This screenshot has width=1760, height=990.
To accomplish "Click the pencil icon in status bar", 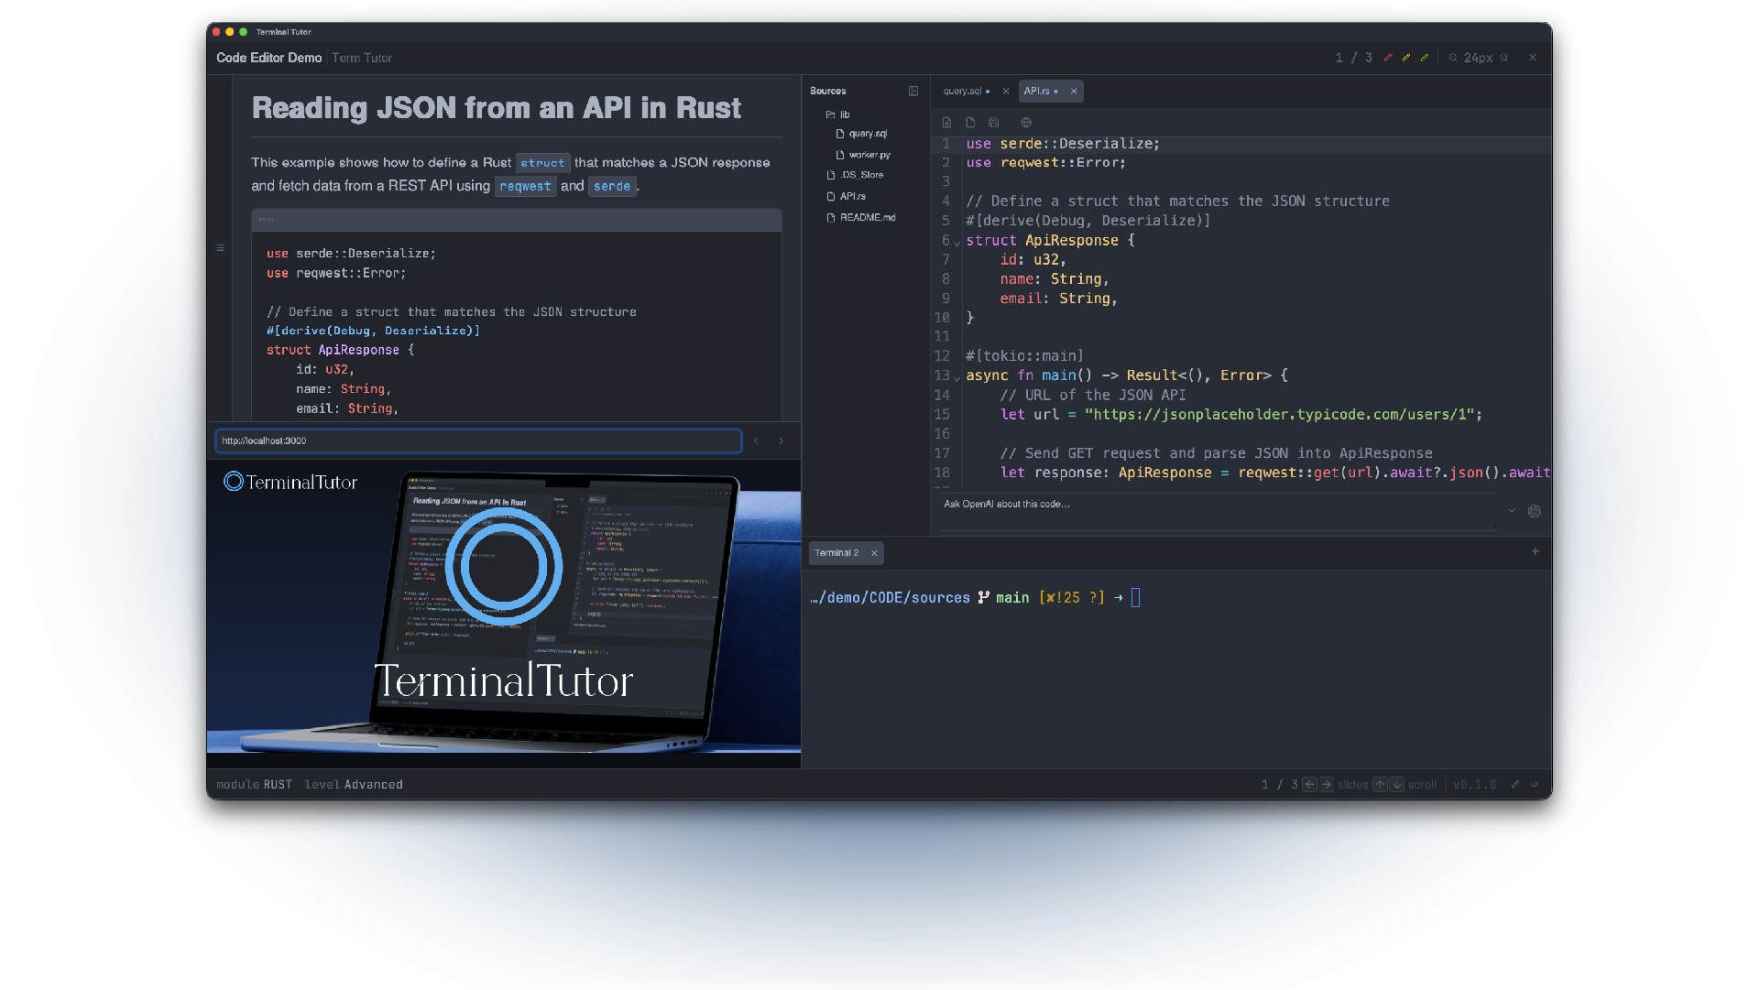I will coord(1515,785).
